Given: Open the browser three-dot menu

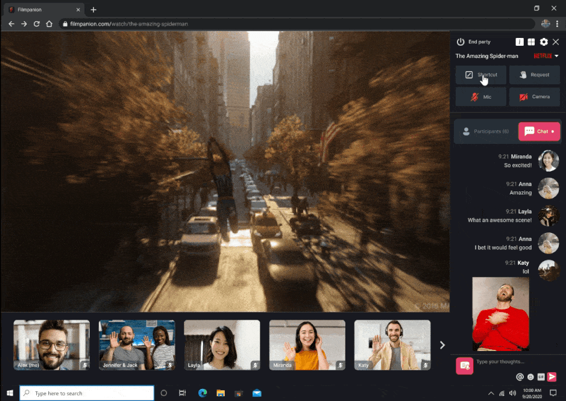Looking at the screenshot, I should pyautogui.click(x=558, y=24).
